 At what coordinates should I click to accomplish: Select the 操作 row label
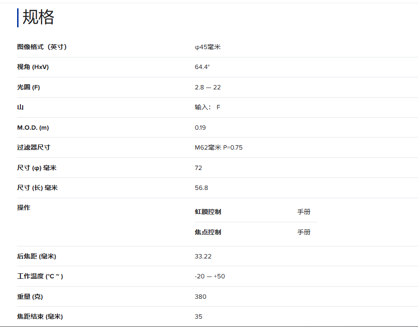click(x=24, y=208)
